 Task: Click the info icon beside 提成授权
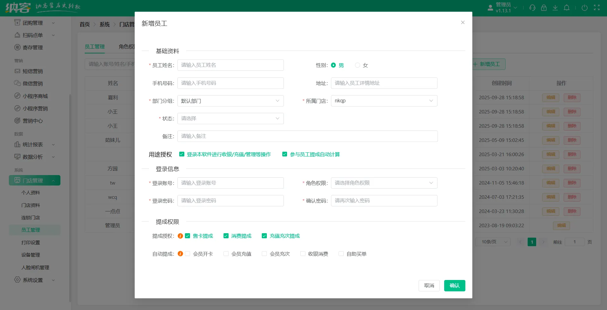[180, 236]
